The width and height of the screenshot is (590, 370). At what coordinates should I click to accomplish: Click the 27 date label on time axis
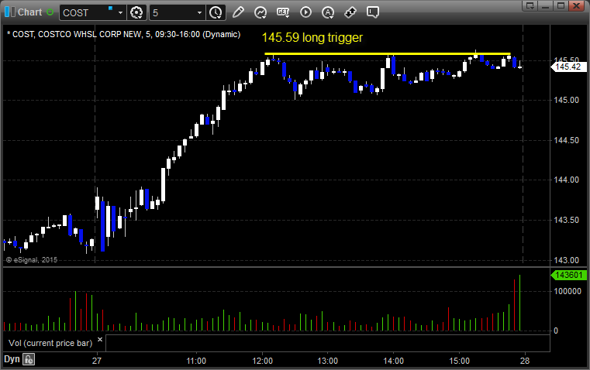coord(97,361)
